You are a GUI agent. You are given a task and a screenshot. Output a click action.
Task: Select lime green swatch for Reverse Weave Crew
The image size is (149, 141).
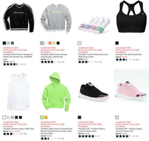click(54, 43)
